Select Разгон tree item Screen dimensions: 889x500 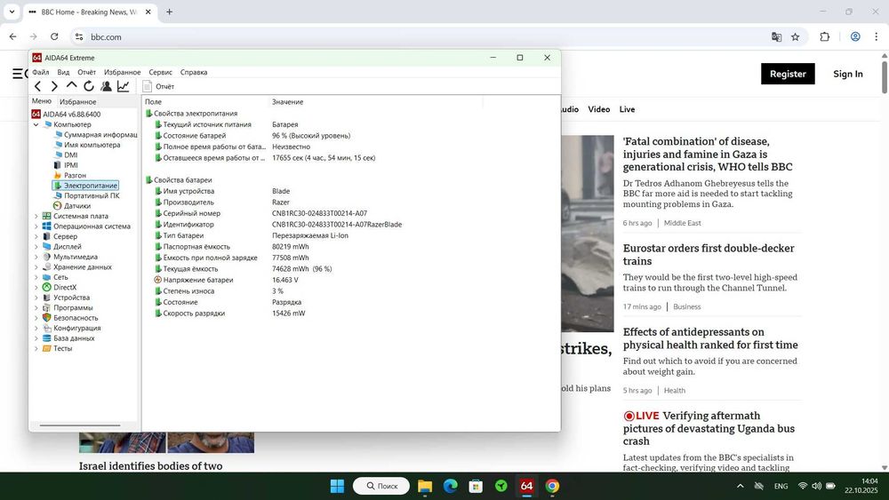[x=69, y=176]
